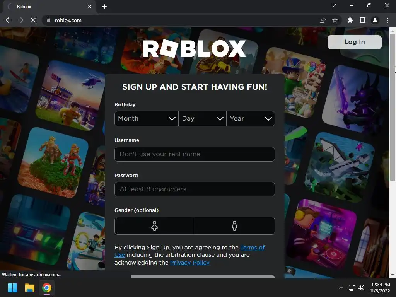This screenshot has width=396, height=297.
Task: Open a new browser tab
Action: (x=104, y=7)
